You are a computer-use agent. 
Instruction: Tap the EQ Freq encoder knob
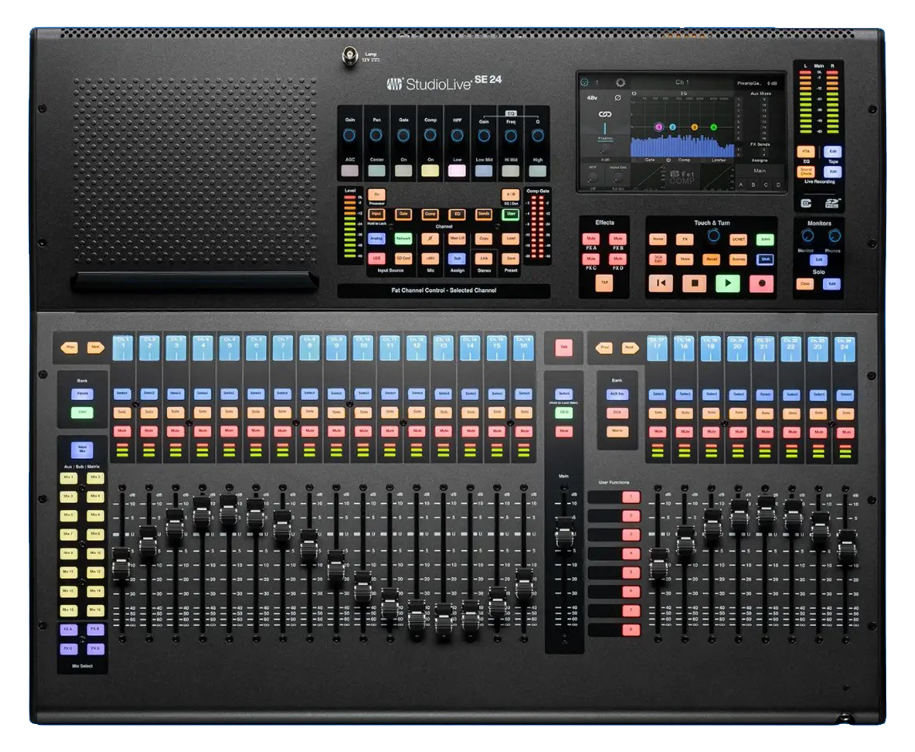pos(511,135)
